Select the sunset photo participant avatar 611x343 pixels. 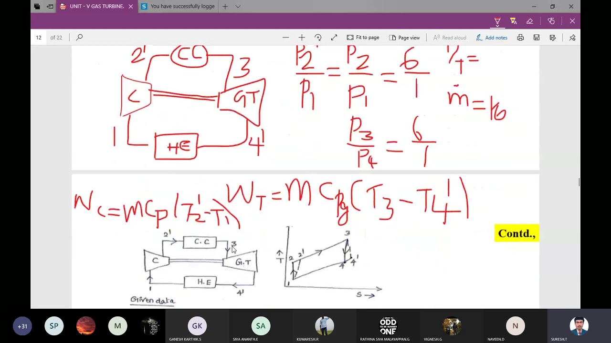86,326
